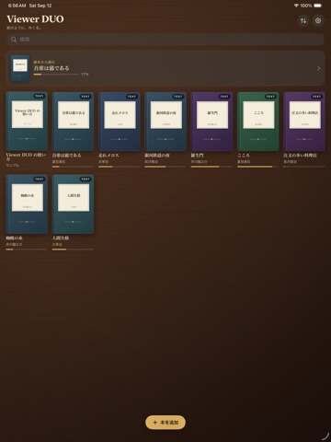
Task: Click progress bar under 走れメロス
Action: pyautogui.click(x=120, y=167)
